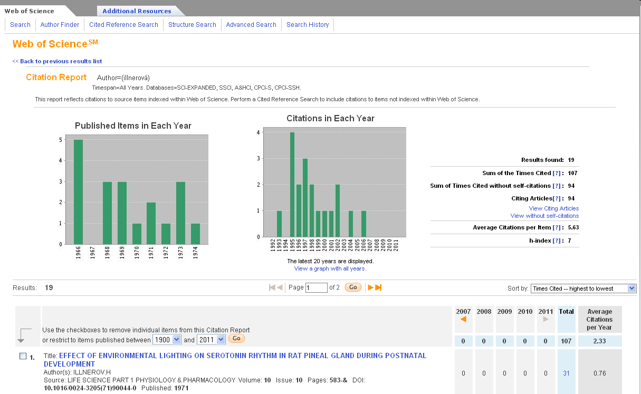Switch to the Additional Resources tab
The height and width of the screenshot is (394, 641).
click(137, 11)
